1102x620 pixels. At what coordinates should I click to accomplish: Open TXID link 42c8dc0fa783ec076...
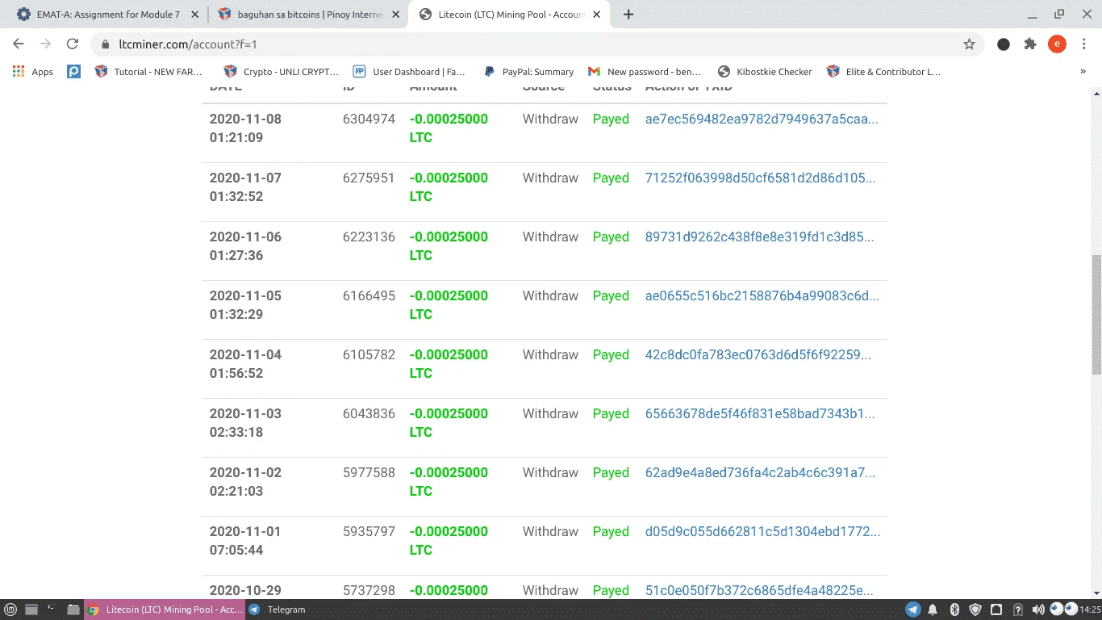pos(760,354)
